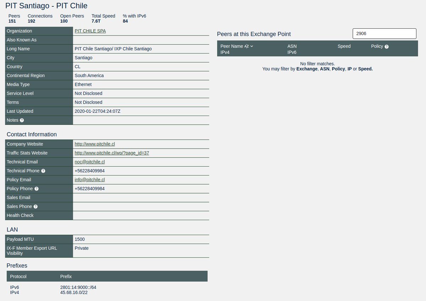Open PIT CHILE SPA organization link

(90, 31)
